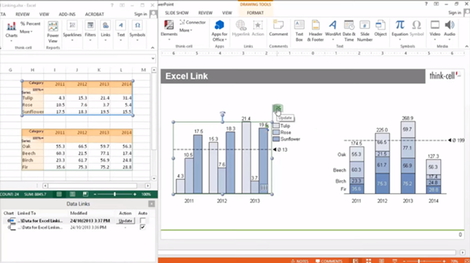Click Beech row label in Excel
The image size is (470, 263).
32,153
